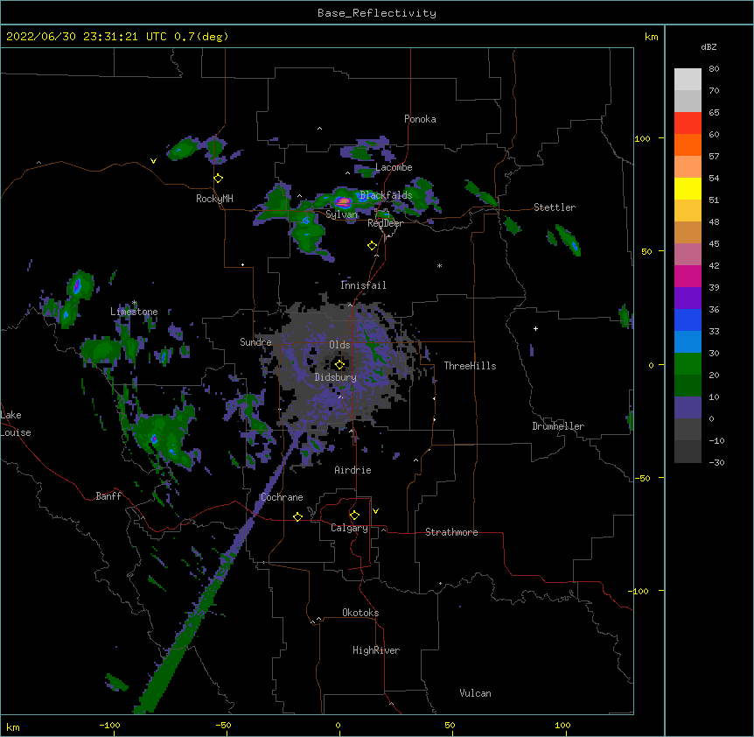This screenshot has height=737, width=754.
Task: Click the Lacombe city label
Action: (394, 167)
